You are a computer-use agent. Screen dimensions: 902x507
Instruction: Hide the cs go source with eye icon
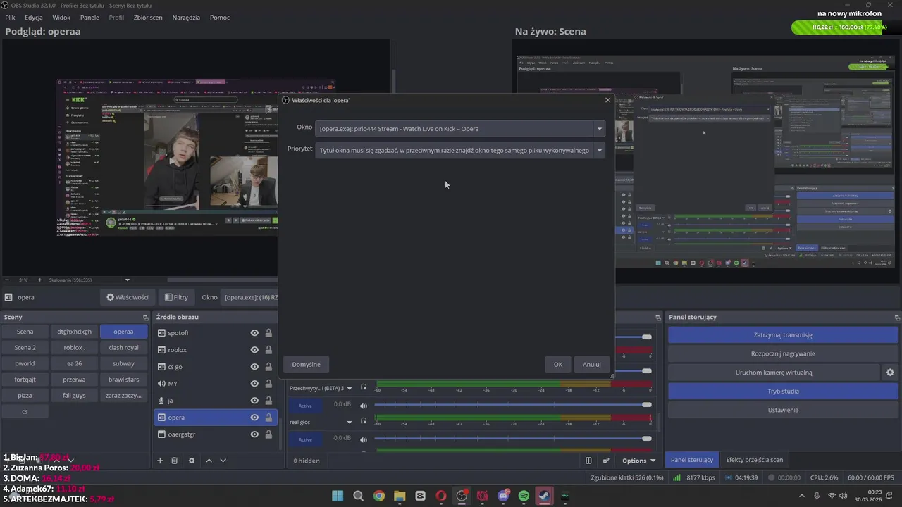point(254,367)
